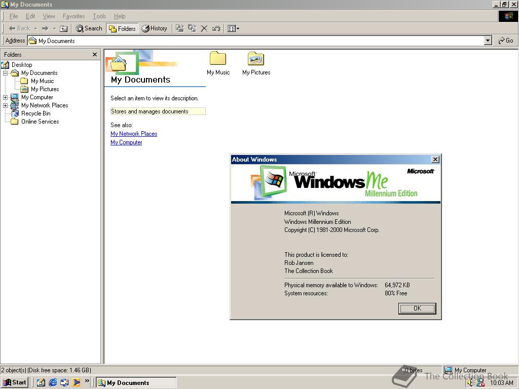Open the View menu
This screenshot has width=519, height=389.
click(x=49, y=16)
